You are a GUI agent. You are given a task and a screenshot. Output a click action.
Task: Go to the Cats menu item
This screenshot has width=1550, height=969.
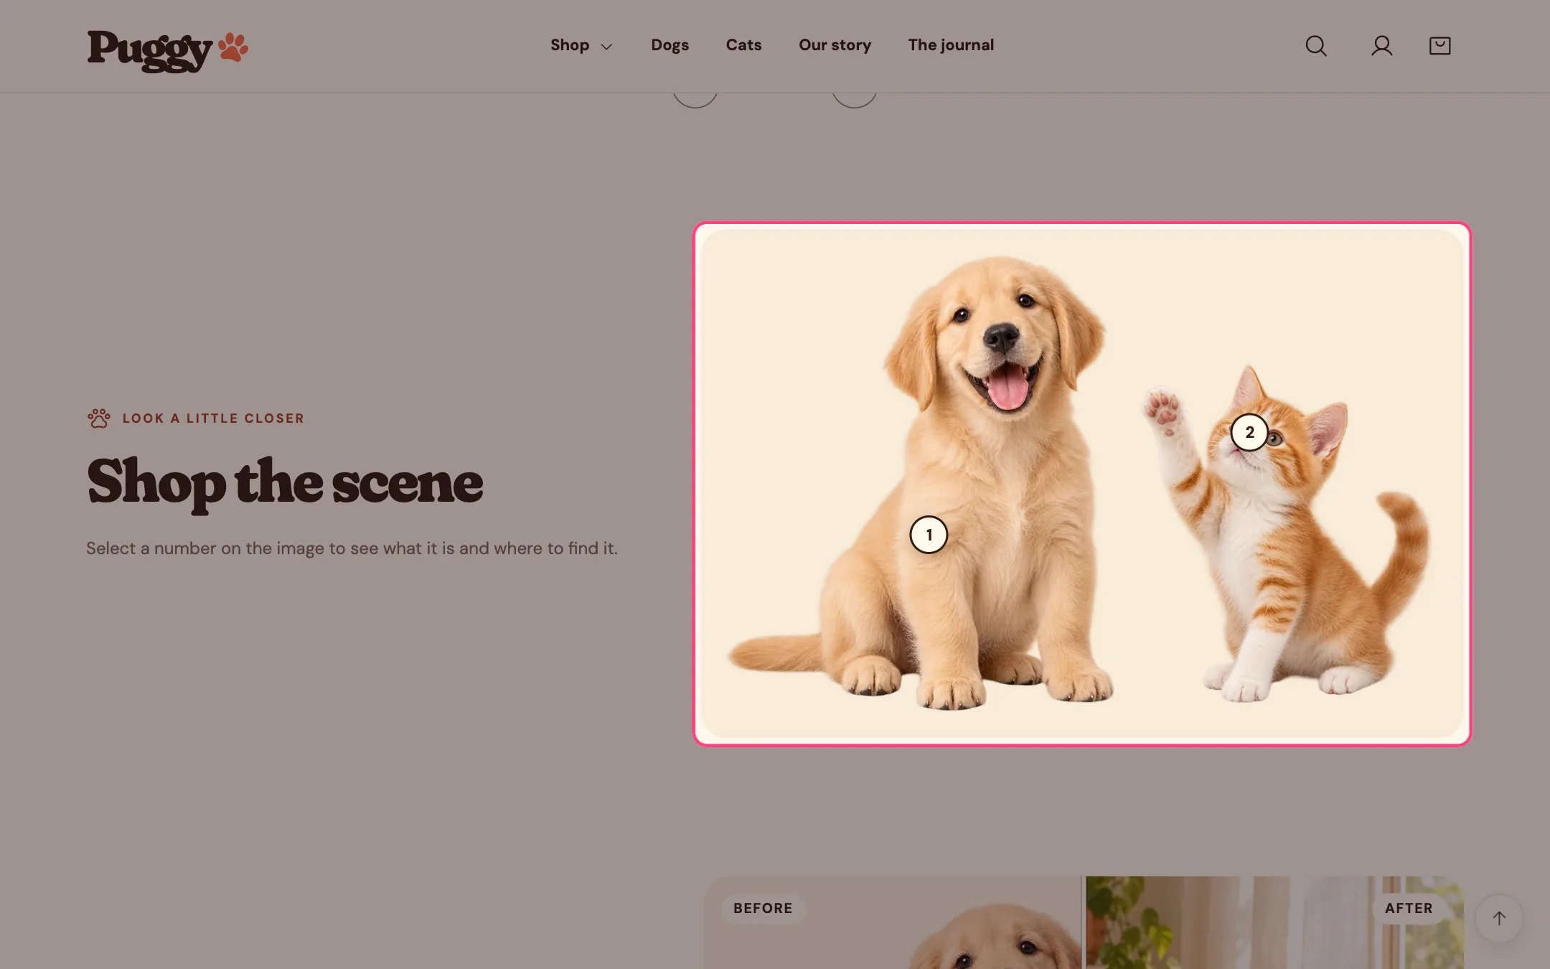tap(743, 45)
